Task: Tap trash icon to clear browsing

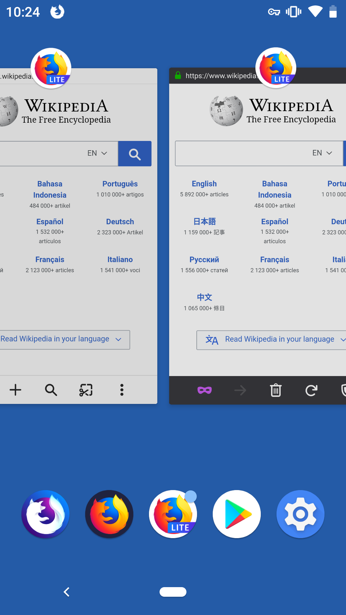Action: click(x=276, y=390)
